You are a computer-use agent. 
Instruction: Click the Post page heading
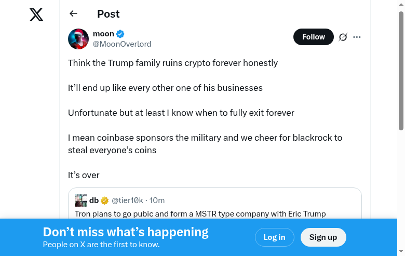point(109,14)
